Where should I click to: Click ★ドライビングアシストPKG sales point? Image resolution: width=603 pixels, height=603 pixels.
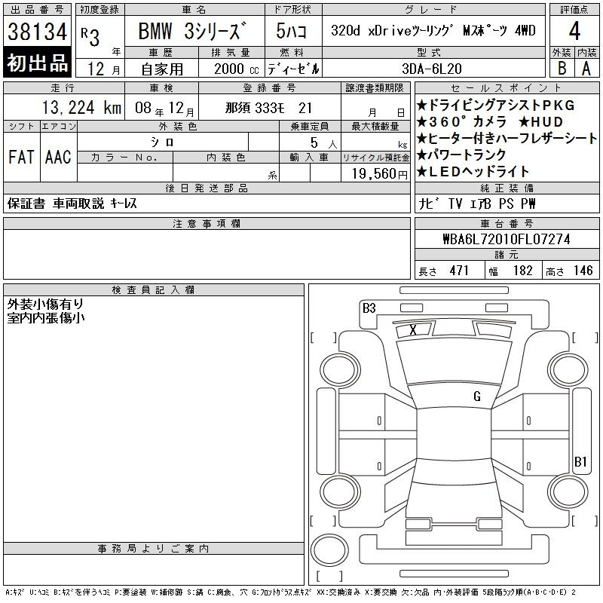[496, 105]
